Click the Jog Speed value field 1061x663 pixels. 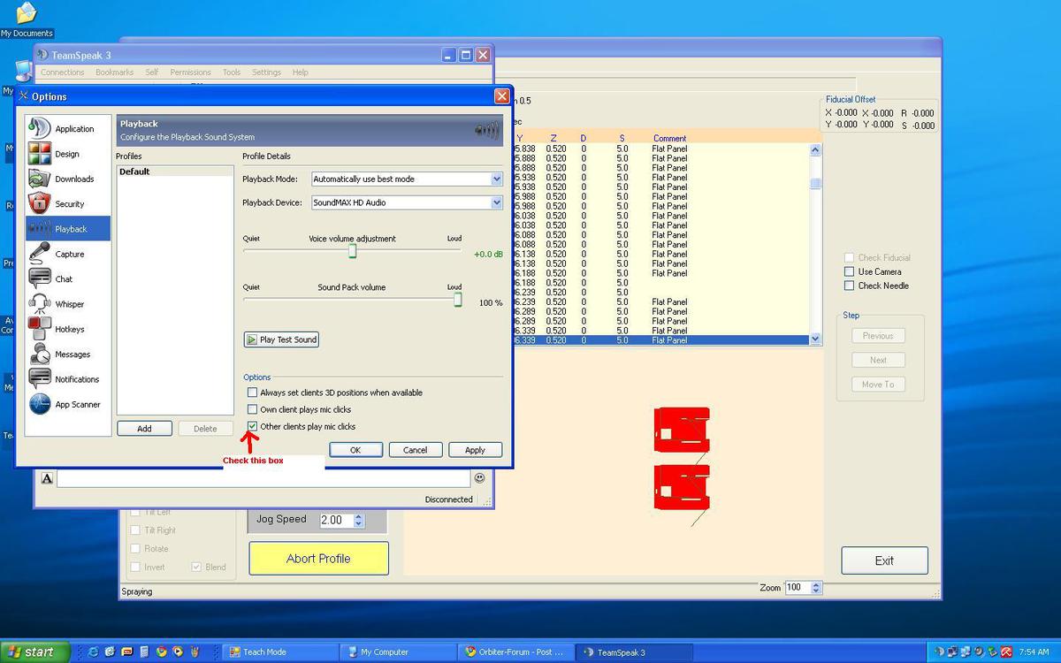tap(336, 521)
